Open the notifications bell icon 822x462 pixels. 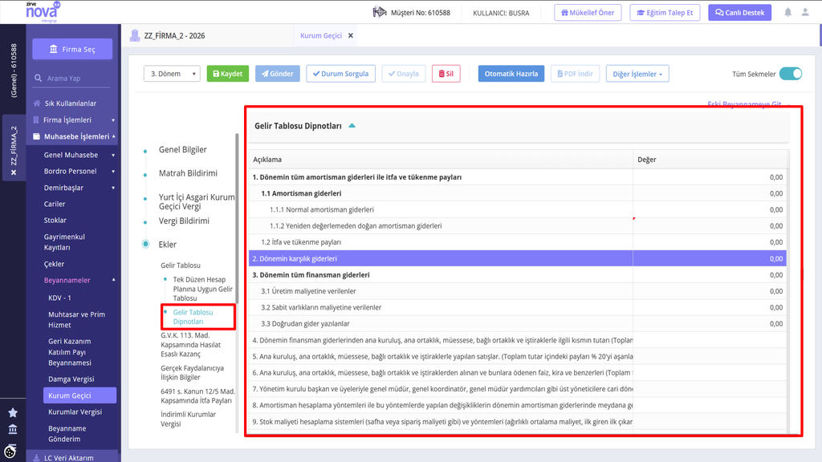[x=788, y=13]
